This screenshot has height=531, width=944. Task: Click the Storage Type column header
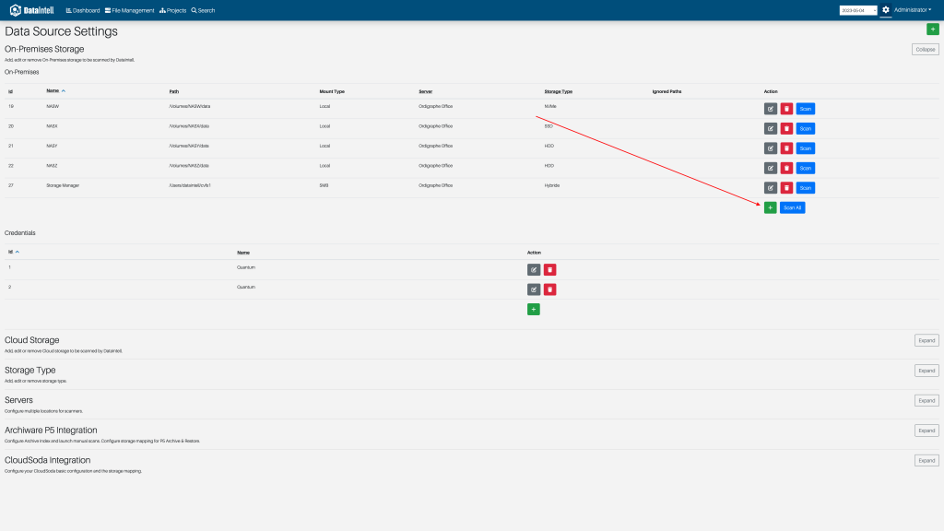(558, 91)
